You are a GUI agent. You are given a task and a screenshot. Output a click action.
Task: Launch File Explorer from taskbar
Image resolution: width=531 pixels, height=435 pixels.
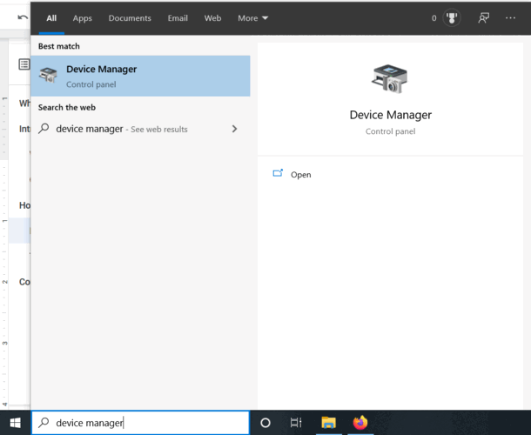(328, 423)
